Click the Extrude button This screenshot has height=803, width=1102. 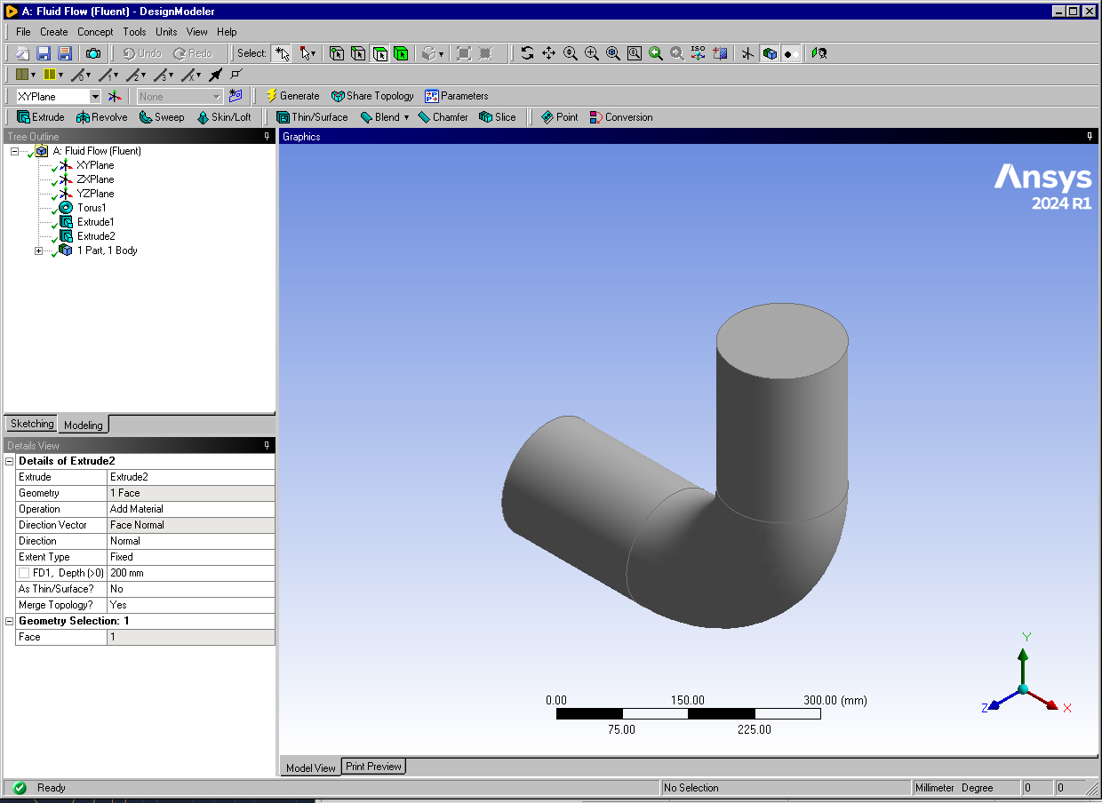pos(41,117)
